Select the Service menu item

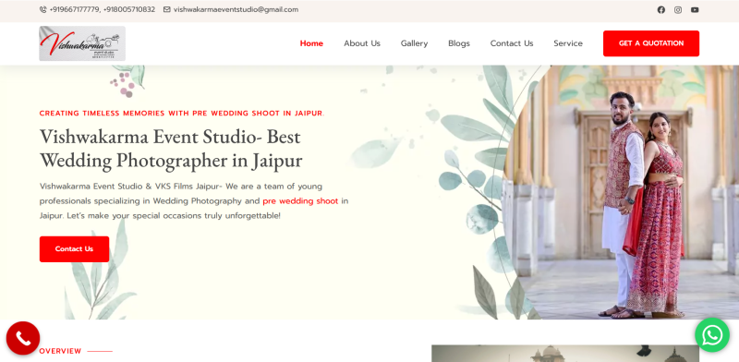568,43
